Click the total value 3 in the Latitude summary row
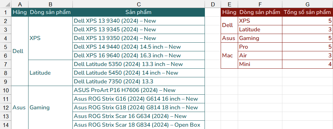This screenshot has width=333, height=129. (x=308, y=30)
